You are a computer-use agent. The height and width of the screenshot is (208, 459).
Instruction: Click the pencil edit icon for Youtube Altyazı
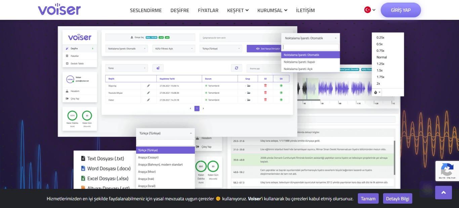pos(149,93)
